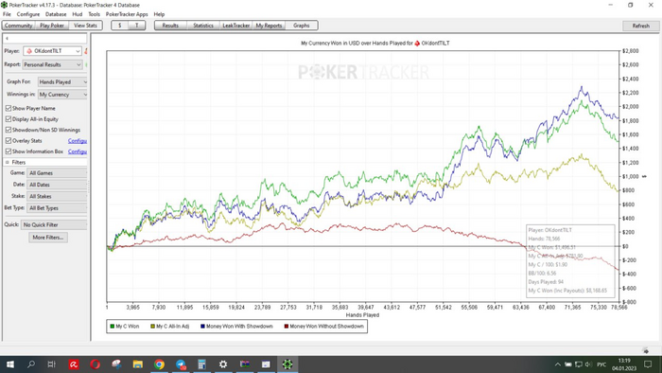Viewport: 662px width, 373px height.
Task: Open the Configure menu
Action: point(28,14)
